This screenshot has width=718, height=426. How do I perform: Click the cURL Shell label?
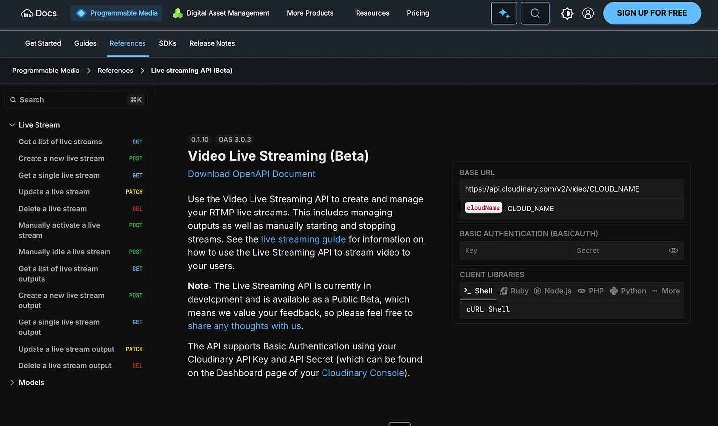[488, 309]
